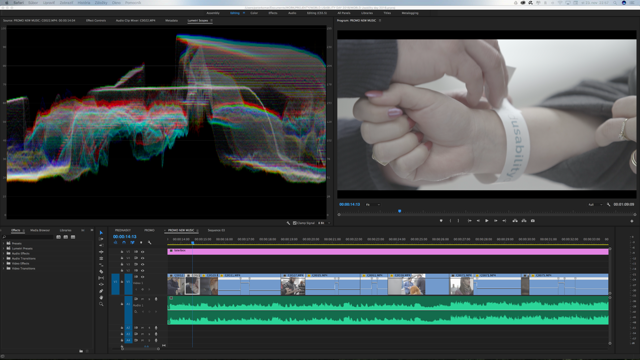Create new custom bin in Effects panel
Image resolution: width=640 pixels, height=360 pixels.
click(x=81, y=351)
